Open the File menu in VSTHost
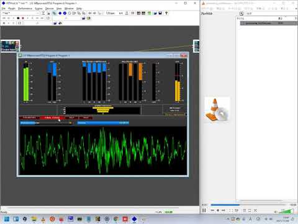298x224 pixels. click(3, 9)
